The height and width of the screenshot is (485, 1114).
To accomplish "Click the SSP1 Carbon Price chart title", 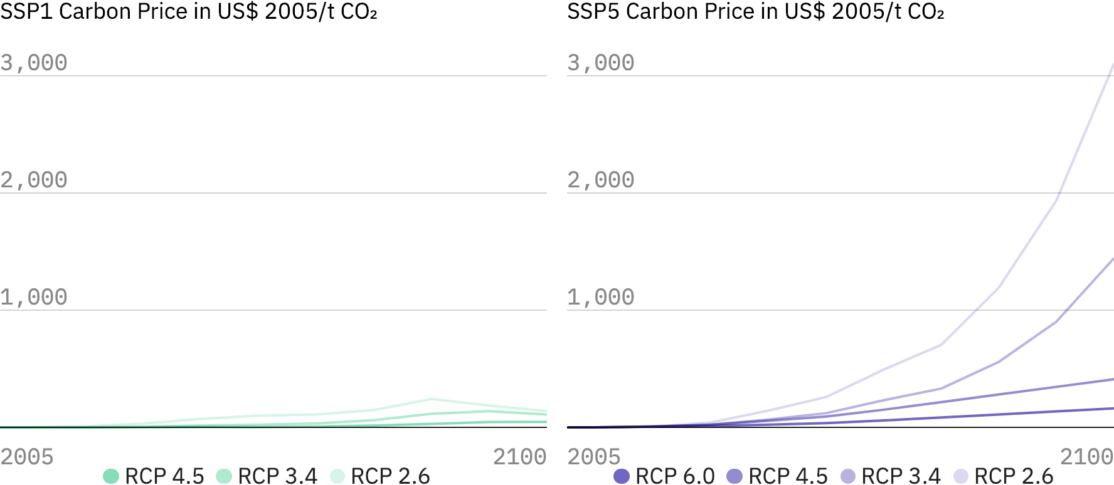I will pos(188,12).
